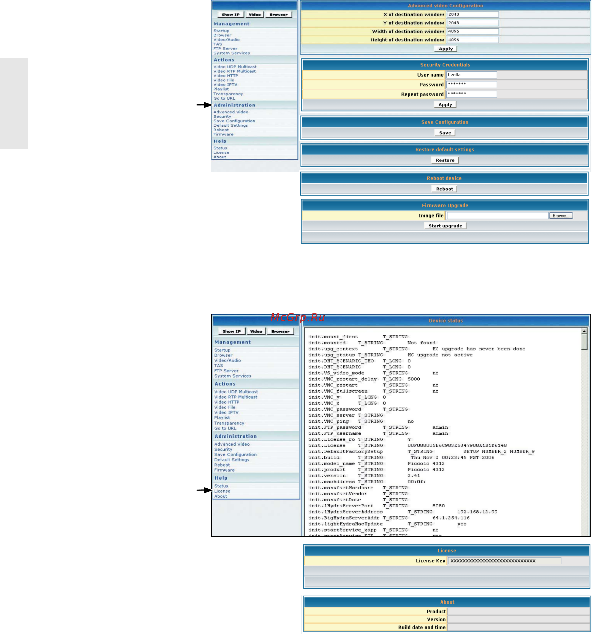Click the About Product field

coord(518,612)
